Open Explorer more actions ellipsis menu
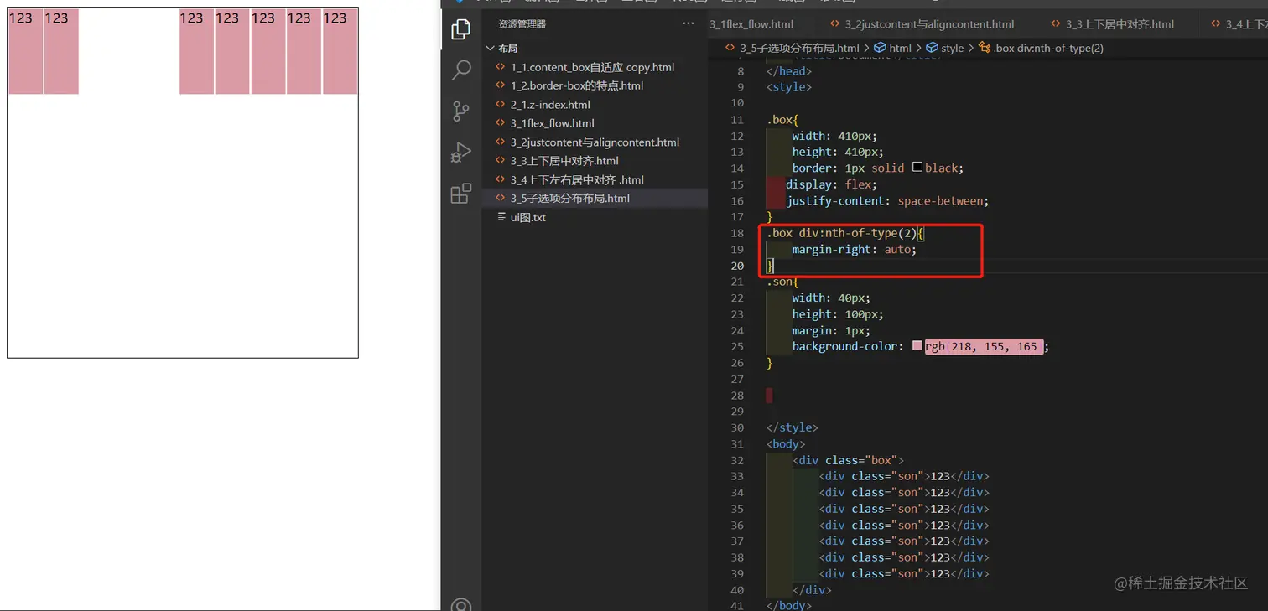1268x611 pixels. [689, 24]
